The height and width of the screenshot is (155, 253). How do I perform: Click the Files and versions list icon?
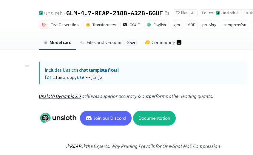pos(82,42)
